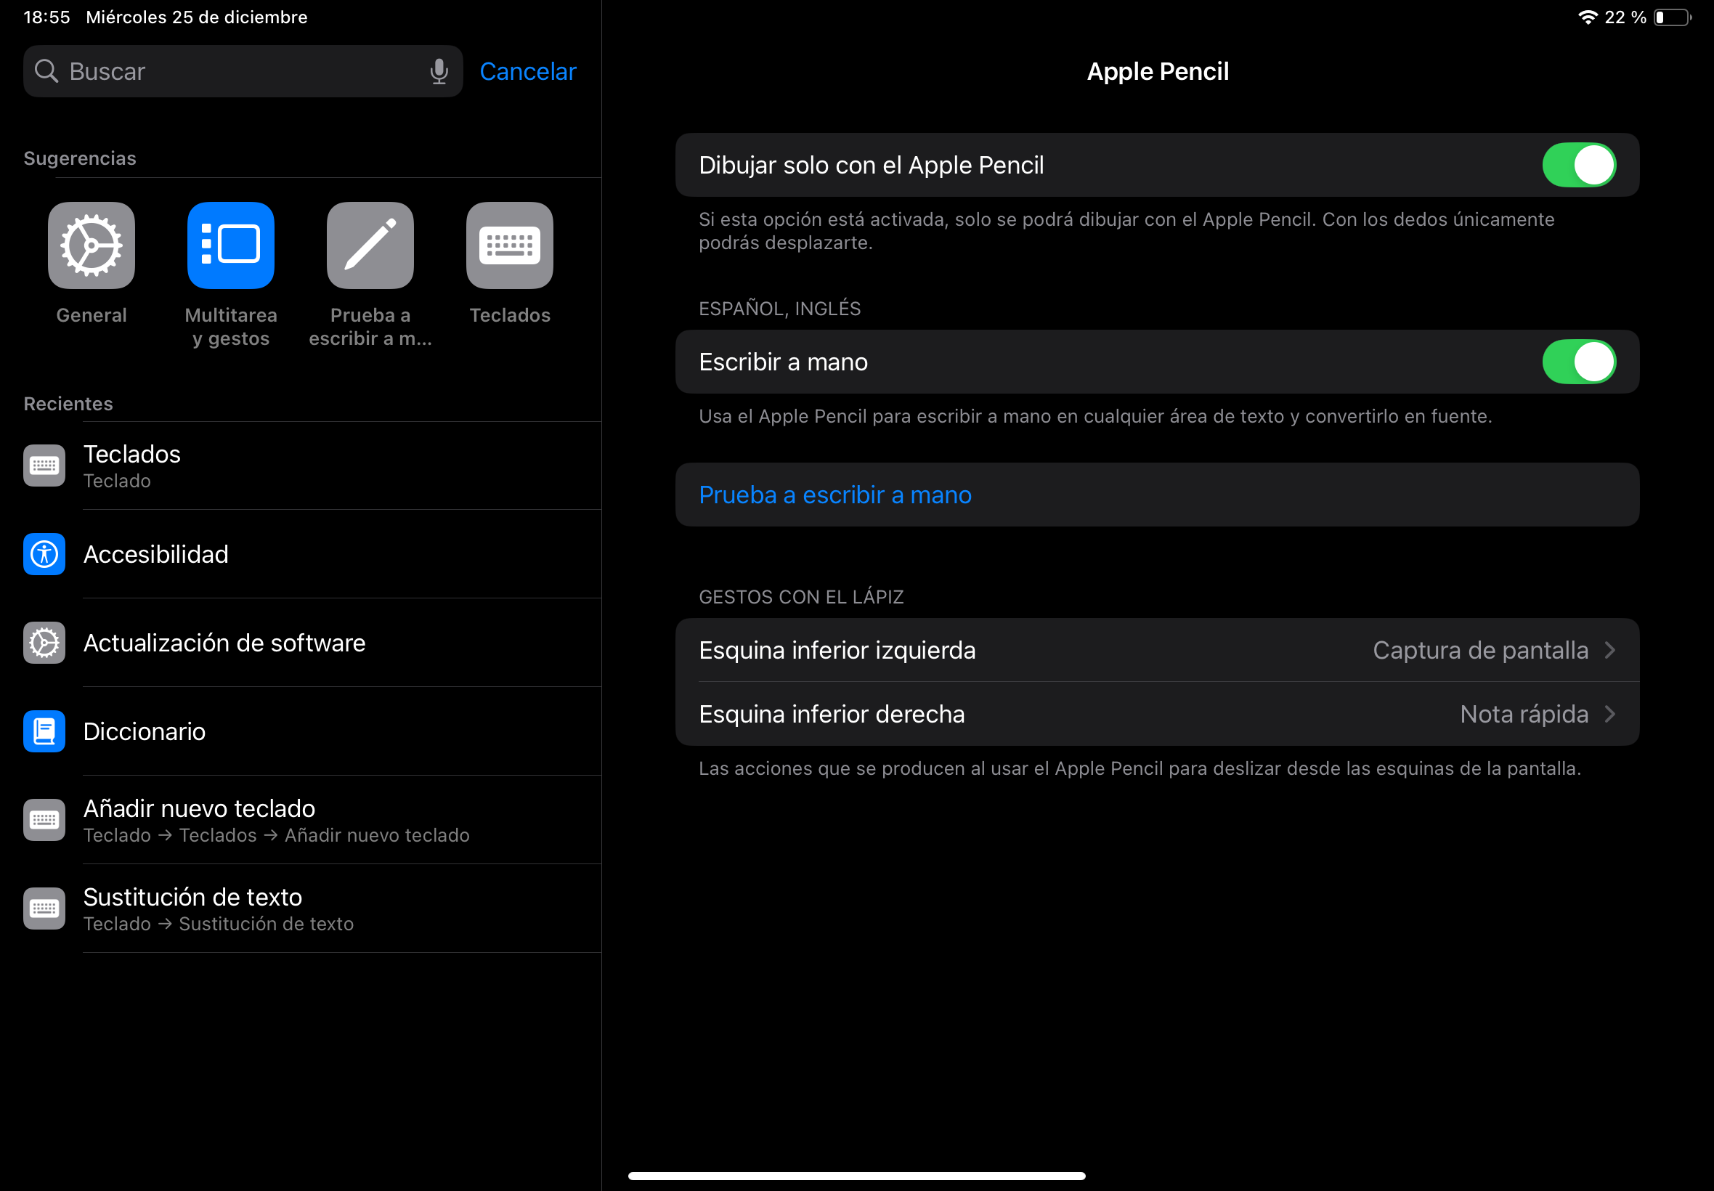This screenshot has height=1191, width=1714.
Task: Tap the Captura de pantalla value
Action: pos(1479,650)
